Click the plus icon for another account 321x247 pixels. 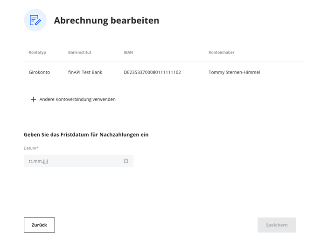point(33,99)
